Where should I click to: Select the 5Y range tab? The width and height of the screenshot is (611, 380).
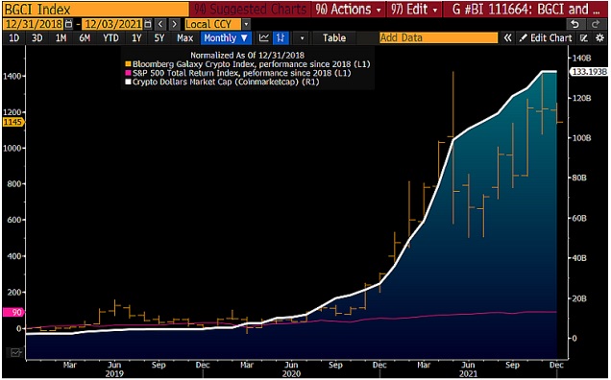159,37
